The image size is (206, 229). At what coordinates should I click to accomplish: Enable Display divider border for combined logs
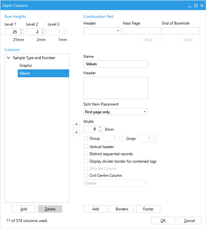(86, 161)
